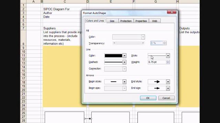The width and height of the screenshot is (220, 123).
Task: Select column E header
Action: 111,1
